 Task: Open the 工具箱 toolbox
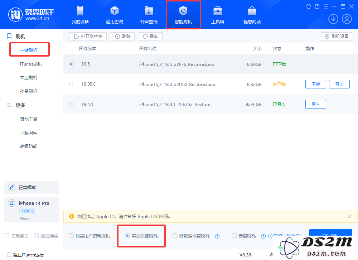(x=218, y=15)
